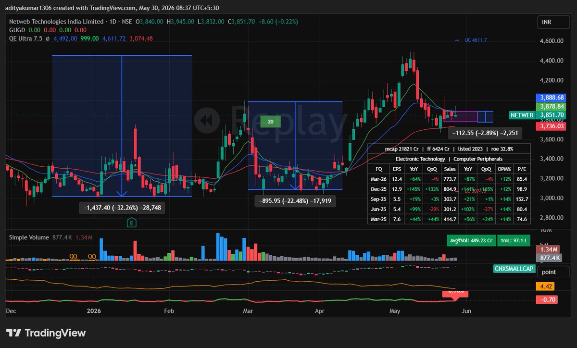The width and height of the screenshot is (577, 348).
Task: Click the OPM% column header
Action: pyautogui.click(x=503, y=169)
